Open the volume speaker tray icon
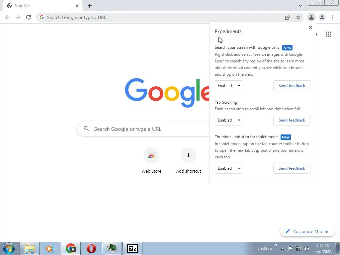 pyautogui.click(x=306, y=248)
